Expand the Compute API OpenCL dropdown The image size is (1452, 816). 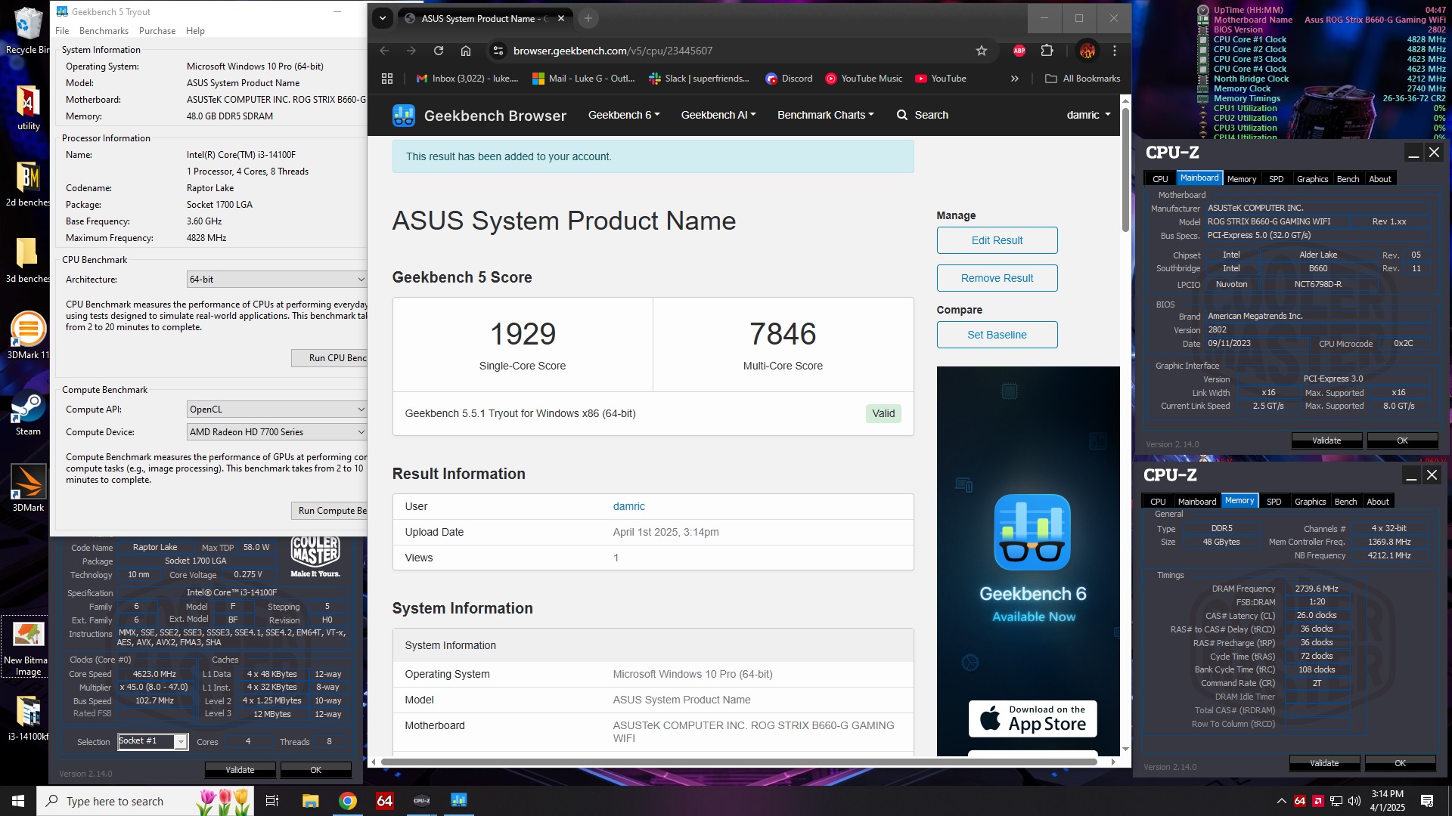[x=277, y=410]
